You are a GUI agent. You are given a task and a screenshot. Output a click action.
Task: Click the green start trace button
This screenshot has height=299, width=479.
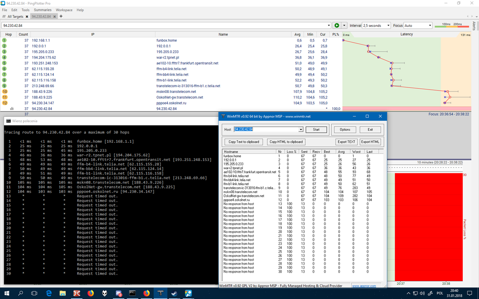pos(337,25)
